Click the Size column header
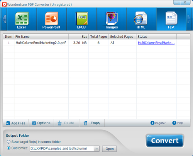The height and width of the screenshot is (156, 193). click(78, 37)
